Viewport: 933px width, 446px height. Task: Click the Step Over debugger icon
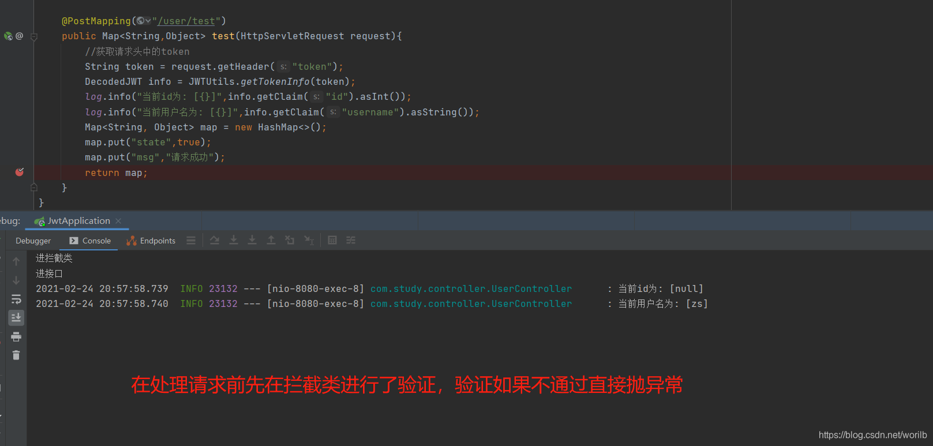pyautogui.click(x=215, y=241)
